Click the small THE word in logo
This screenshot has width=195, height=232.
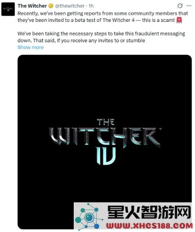(106, 122)
